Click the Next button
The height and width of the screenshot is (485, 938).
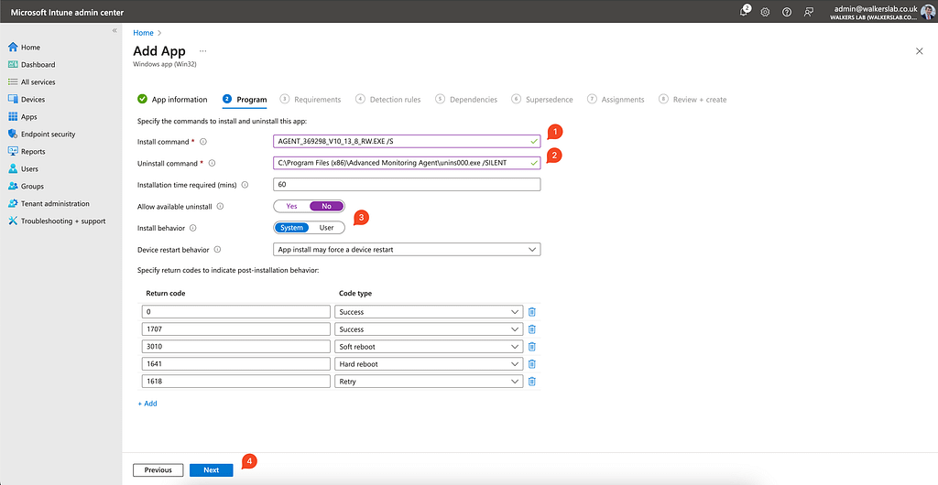pos(211,470)
